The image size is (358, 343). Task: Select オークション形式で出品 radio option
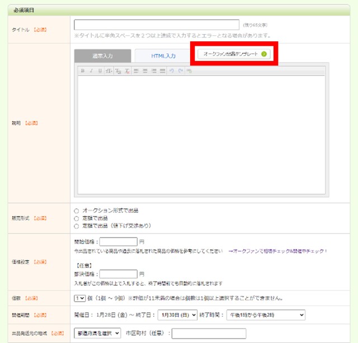click(77, 211)
